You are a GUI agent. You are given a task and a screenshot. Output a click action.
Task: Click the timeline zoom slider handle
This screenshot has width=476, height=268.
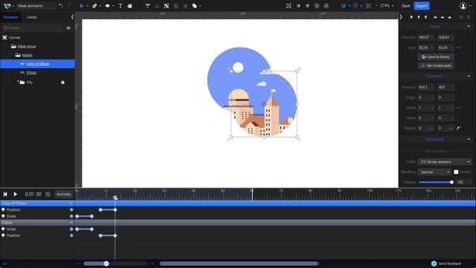pos(106,264)
